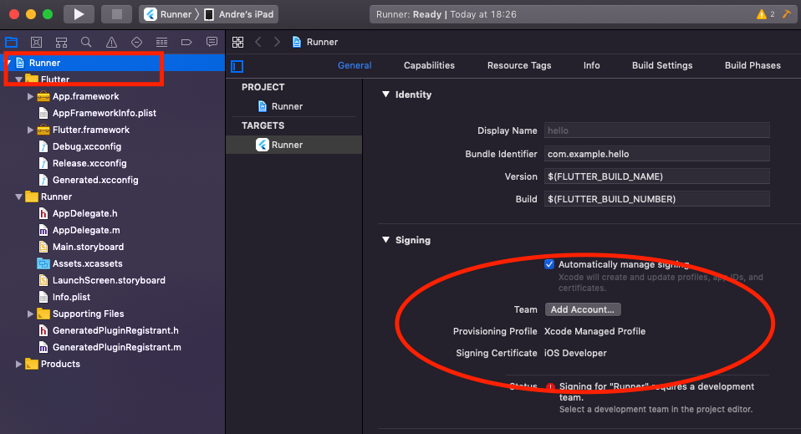Switch to the Build Settings tab

662,65
